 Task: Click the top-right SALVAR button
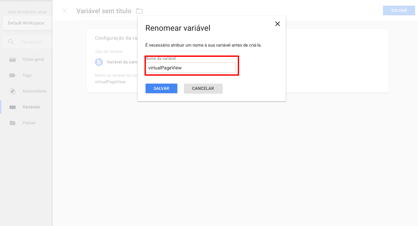point(399,10)
